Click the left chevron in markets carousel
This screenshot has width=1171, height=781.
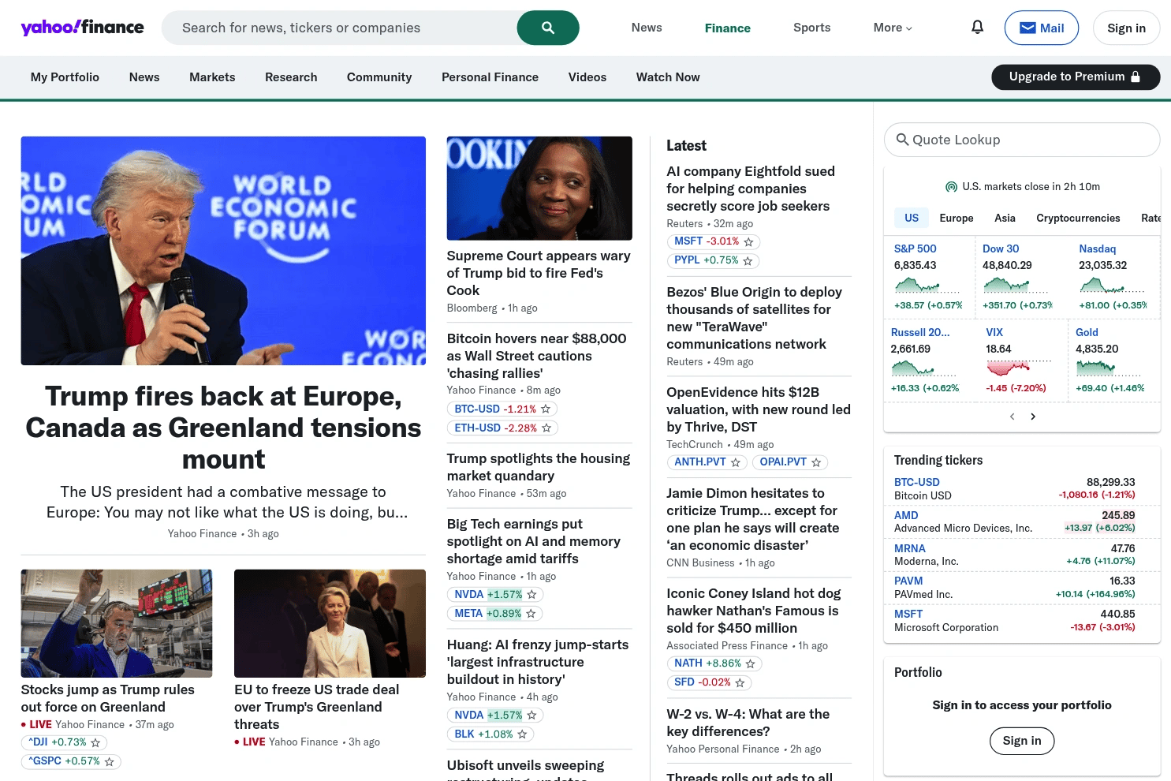[x=1012, y=416]
